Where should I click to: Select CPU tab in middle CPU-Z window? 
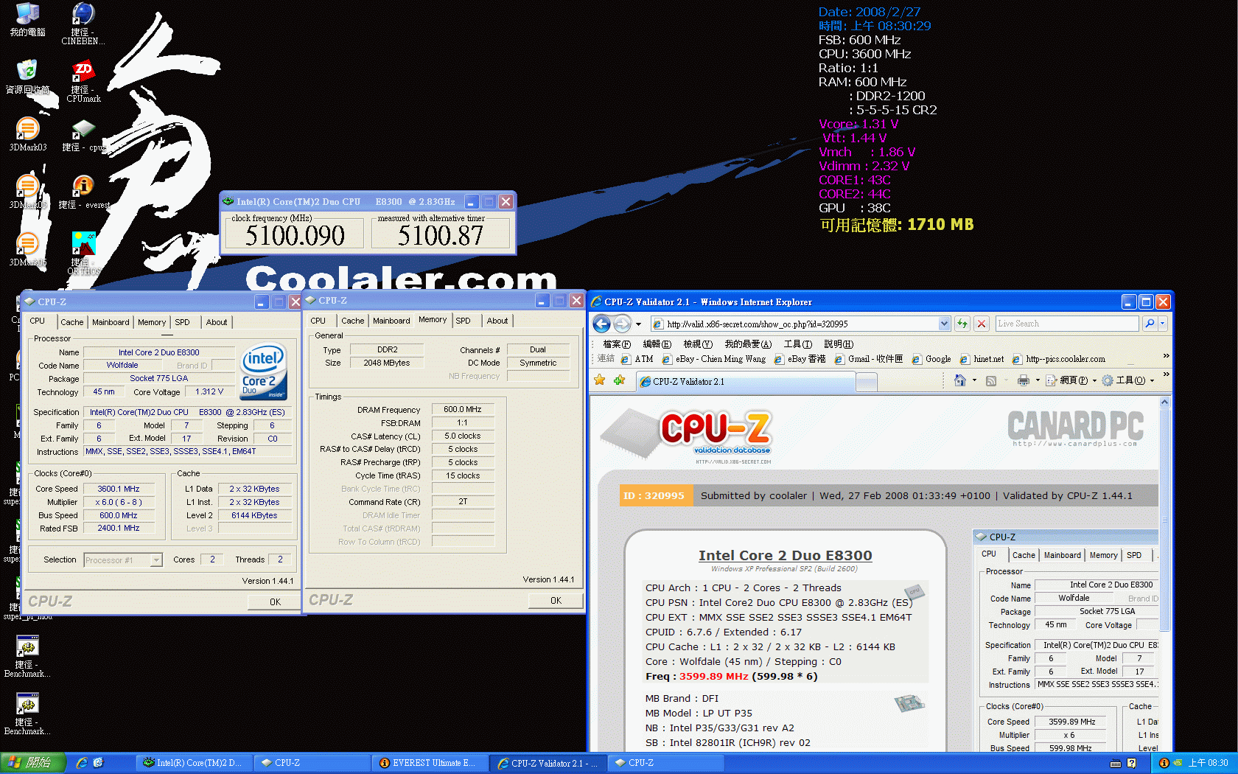pyautogui.click(x=318, y=321)
